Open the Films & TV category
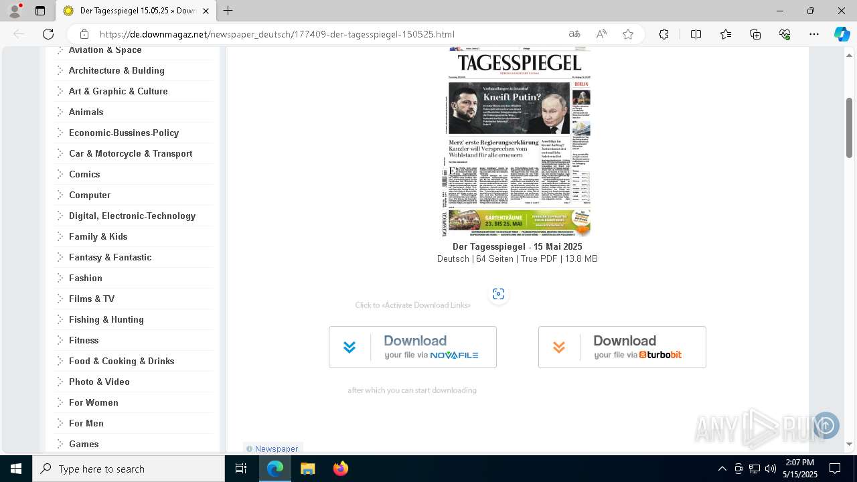 pos(92,299)
